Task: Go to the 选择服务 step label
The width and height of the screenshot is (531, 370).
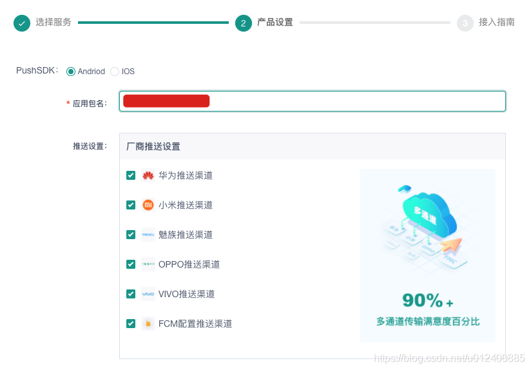Action: pyautogui.click(x=53, y=23)
